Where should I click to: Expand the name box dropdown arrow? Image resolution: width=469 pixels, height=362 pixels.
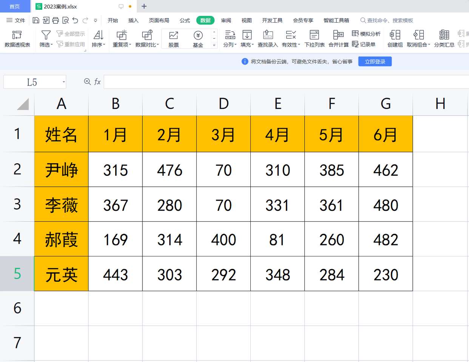64,82
